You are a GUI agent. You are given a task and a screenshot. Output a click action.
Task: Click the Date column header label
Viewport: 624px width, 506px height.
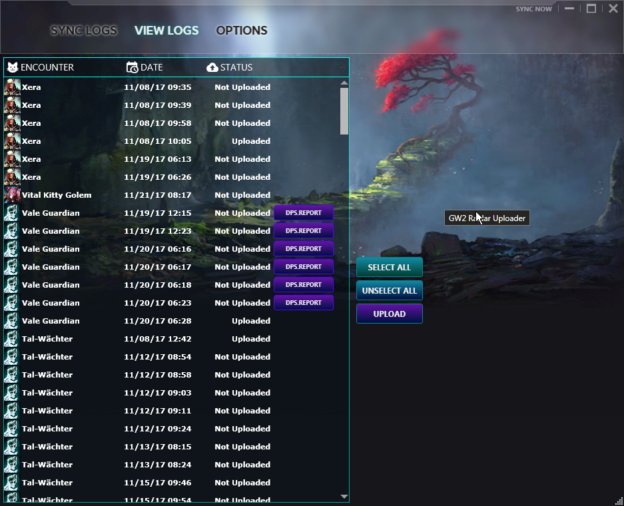pos(152,67)
